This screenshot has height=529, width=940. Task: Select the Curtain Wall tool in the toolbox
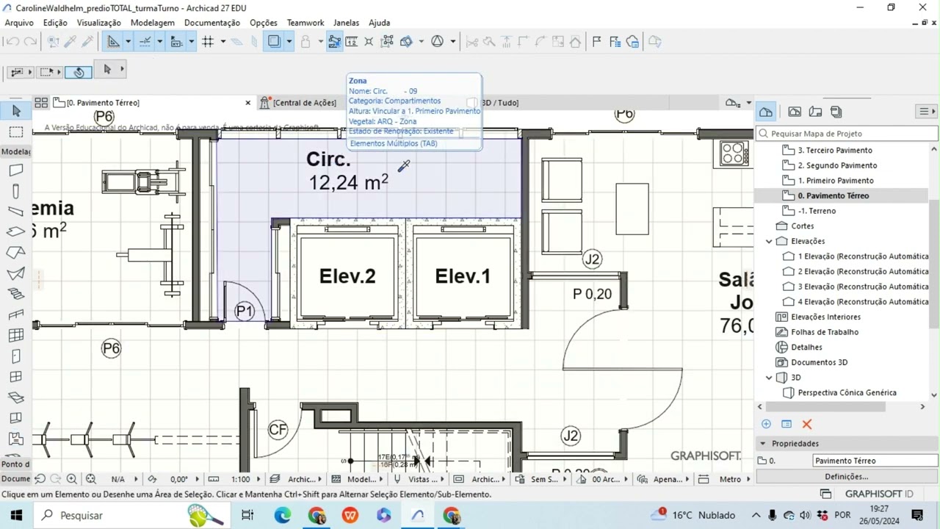pyautogui.click(x=15, y=336)
